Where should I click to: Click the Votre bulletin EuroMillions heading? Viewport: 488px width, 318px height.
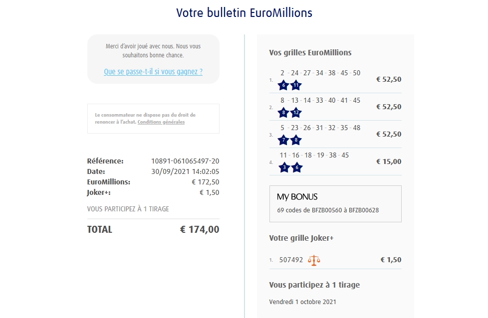pos(244,13)
